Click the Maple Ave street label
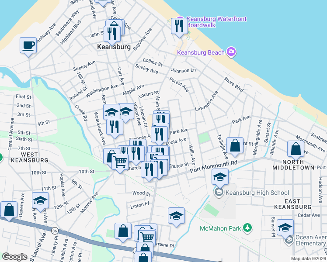 (x=133, y=90)
